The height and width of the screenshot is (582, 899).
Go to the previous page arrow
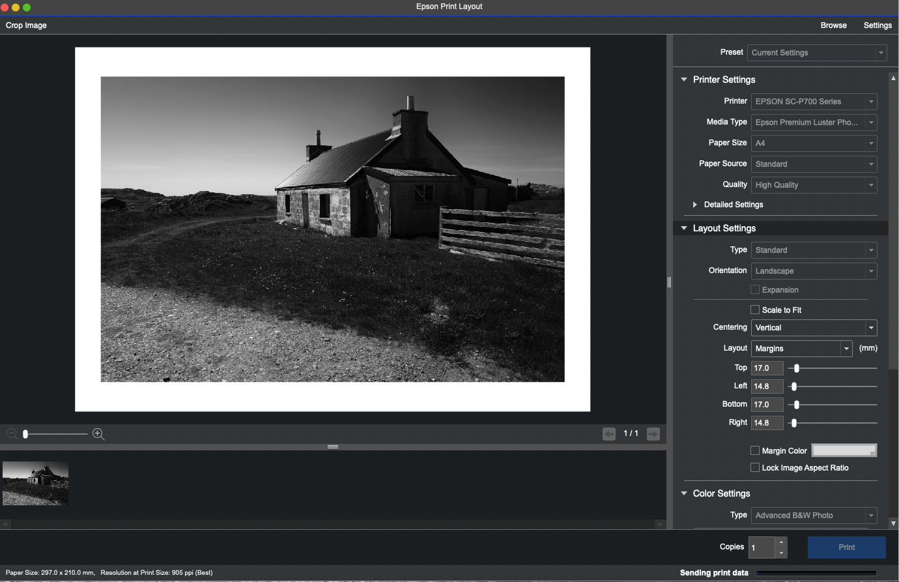[609, 434]
